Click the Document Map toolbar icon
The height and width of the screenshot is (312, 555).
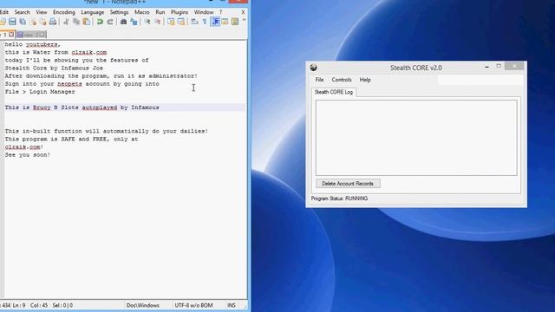(x=235, y=22)
